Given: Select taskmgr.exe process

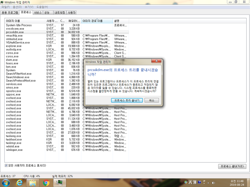Looking at the screenshot, I should click(x=67, y=143).
